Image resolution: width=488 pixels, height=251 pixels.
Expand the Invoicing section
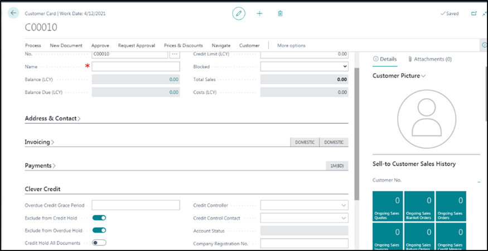click(40, 142)
